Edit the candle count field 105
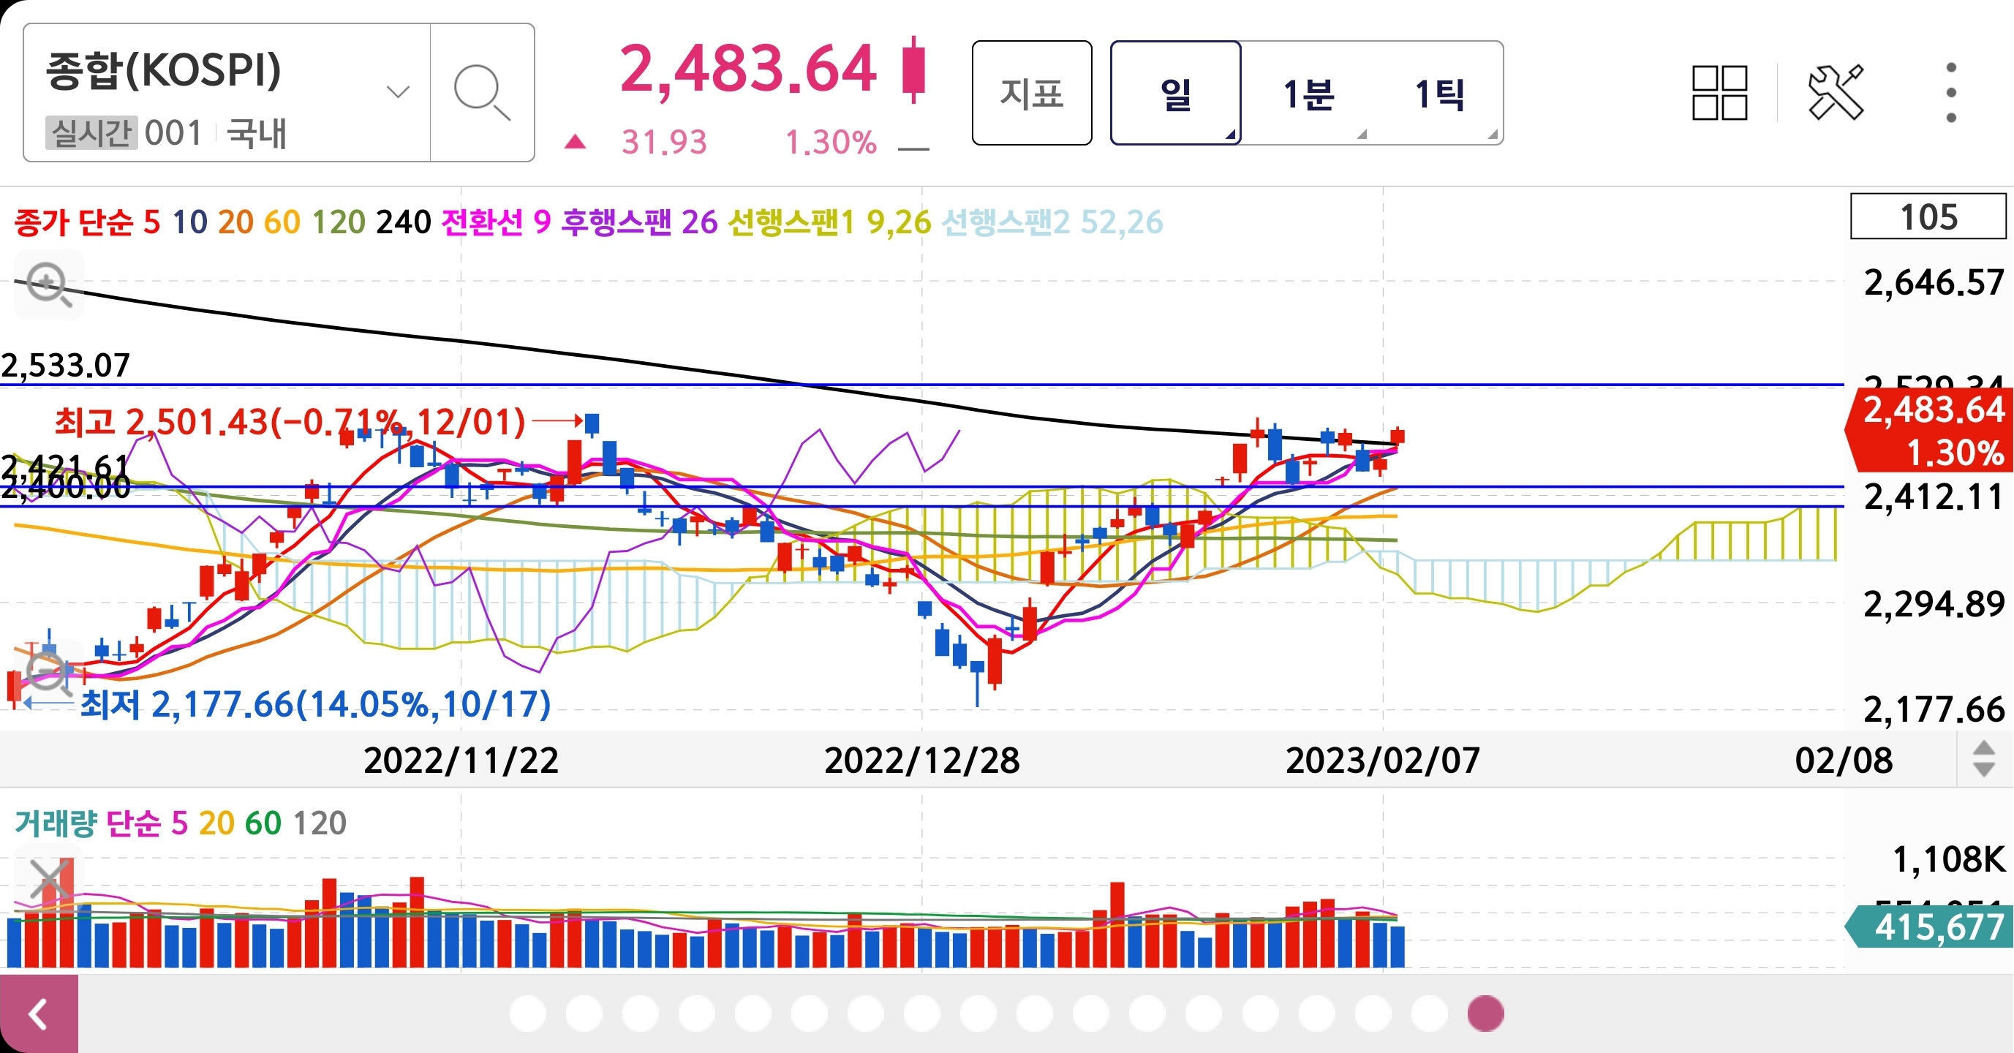 point(1927,216)
